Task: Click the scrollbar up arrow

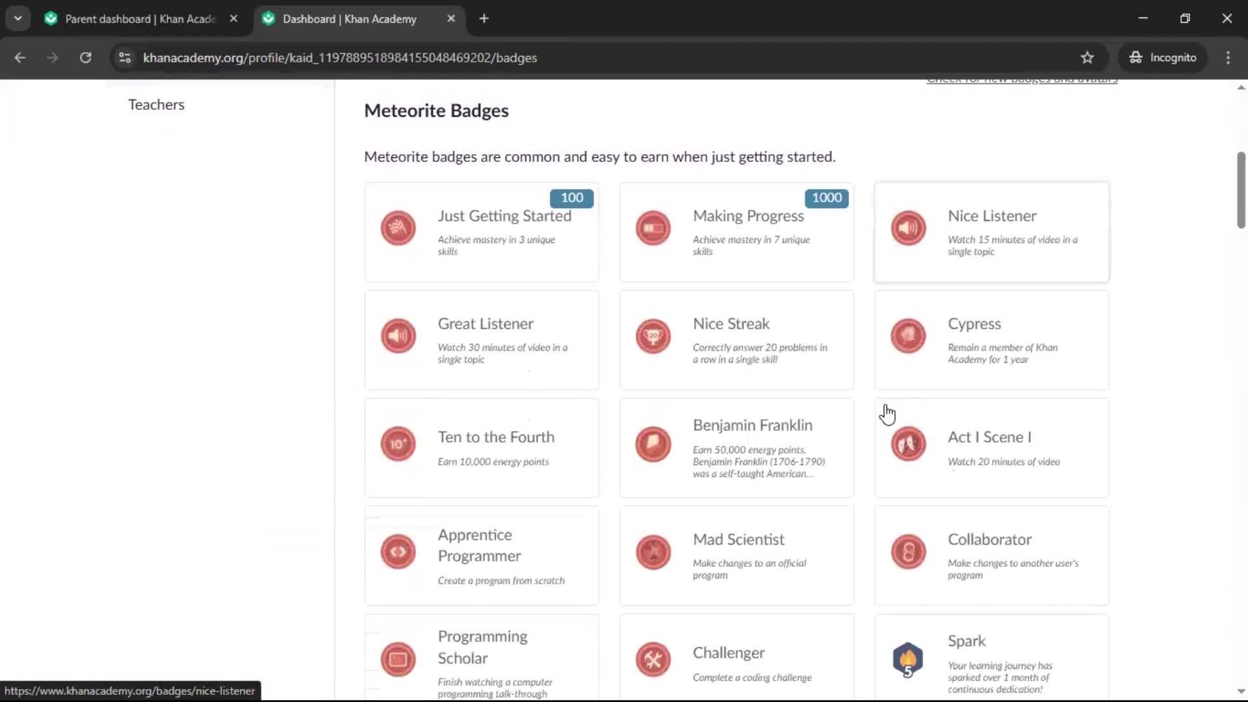Action: (1241, 87)
